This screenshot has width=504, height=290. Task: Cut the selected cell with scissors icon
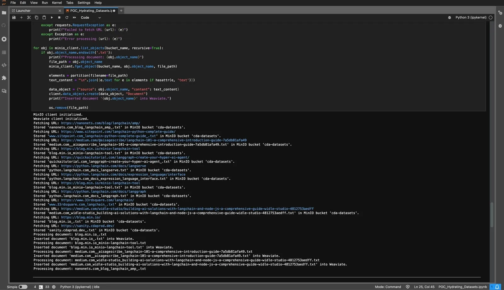(x=29, y=18)
